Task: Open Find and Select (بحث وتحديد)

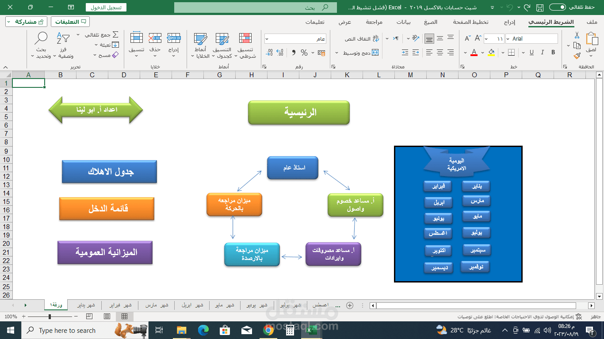Action: [41, 45]
